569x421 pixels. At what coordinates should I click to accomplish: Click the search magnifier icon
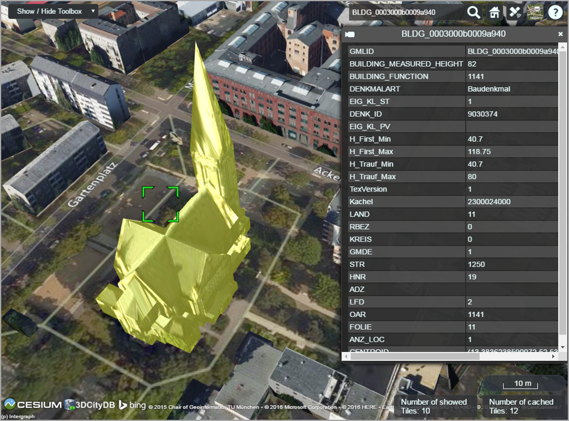coord(473,13)
